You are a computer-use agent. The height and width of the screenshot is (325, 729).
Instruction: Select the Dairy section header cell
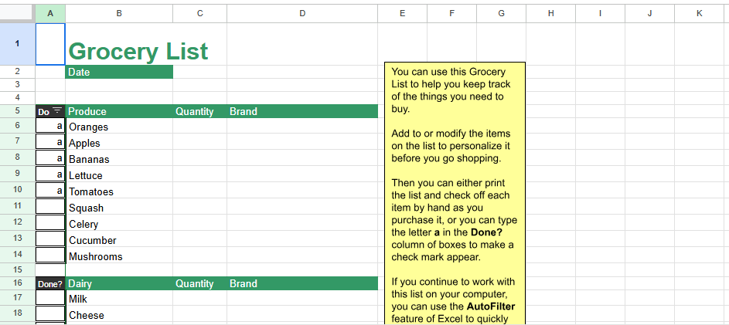tap(119, 283)
